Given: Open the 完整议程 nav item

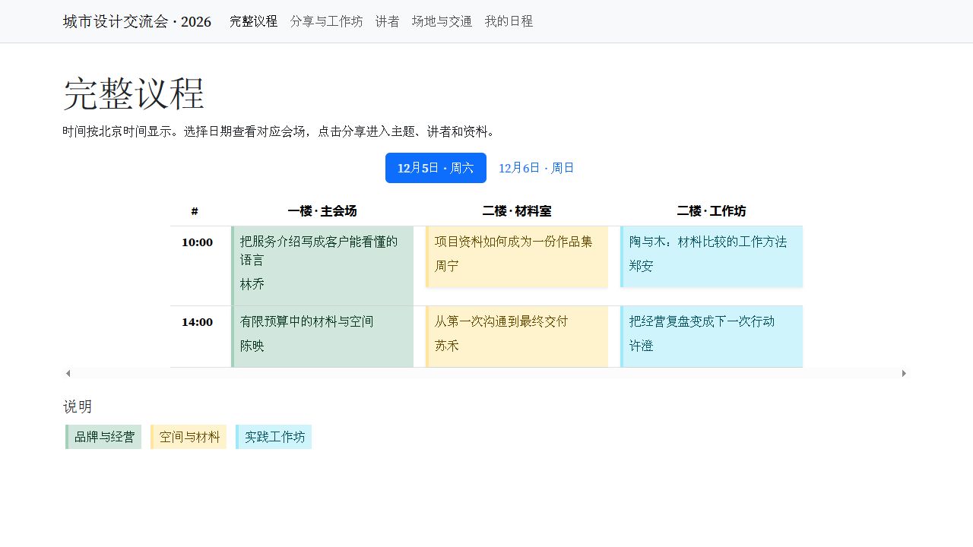Looking at the screenshot, I should tap(253, 21).
